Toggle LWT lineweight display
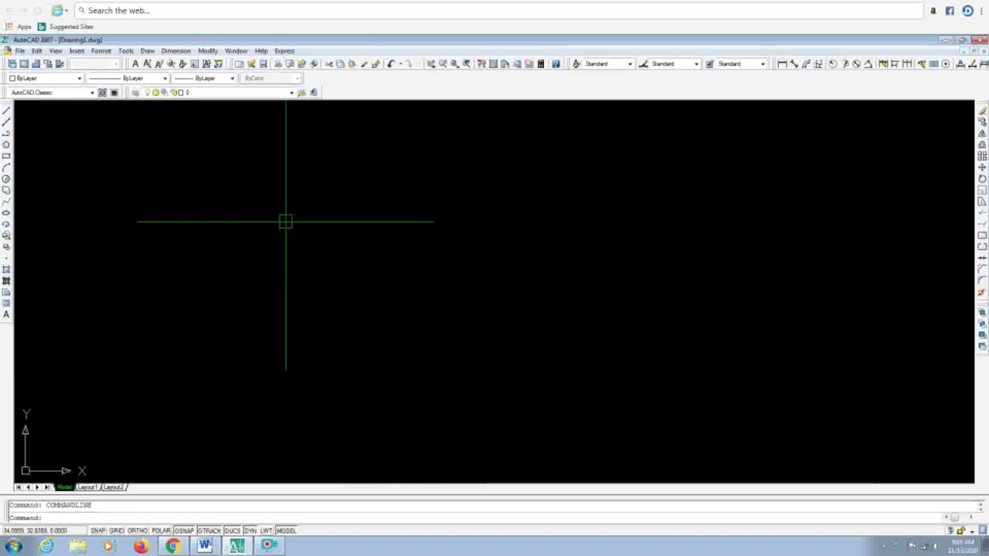This screenshot has width=989, height=556. pyautogui.click(x=267, y=531)
